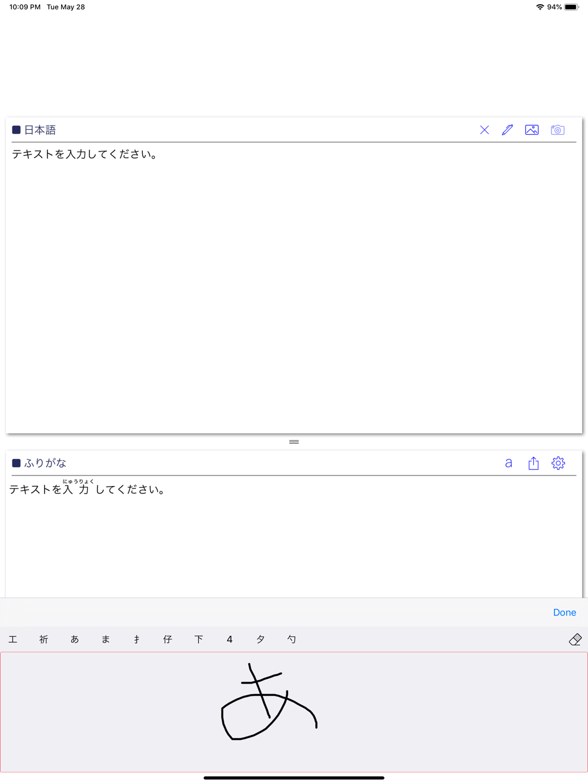Erase handwriting with the eraser icon
This screenshot has height=784, width=588.
tap(575, 639)
